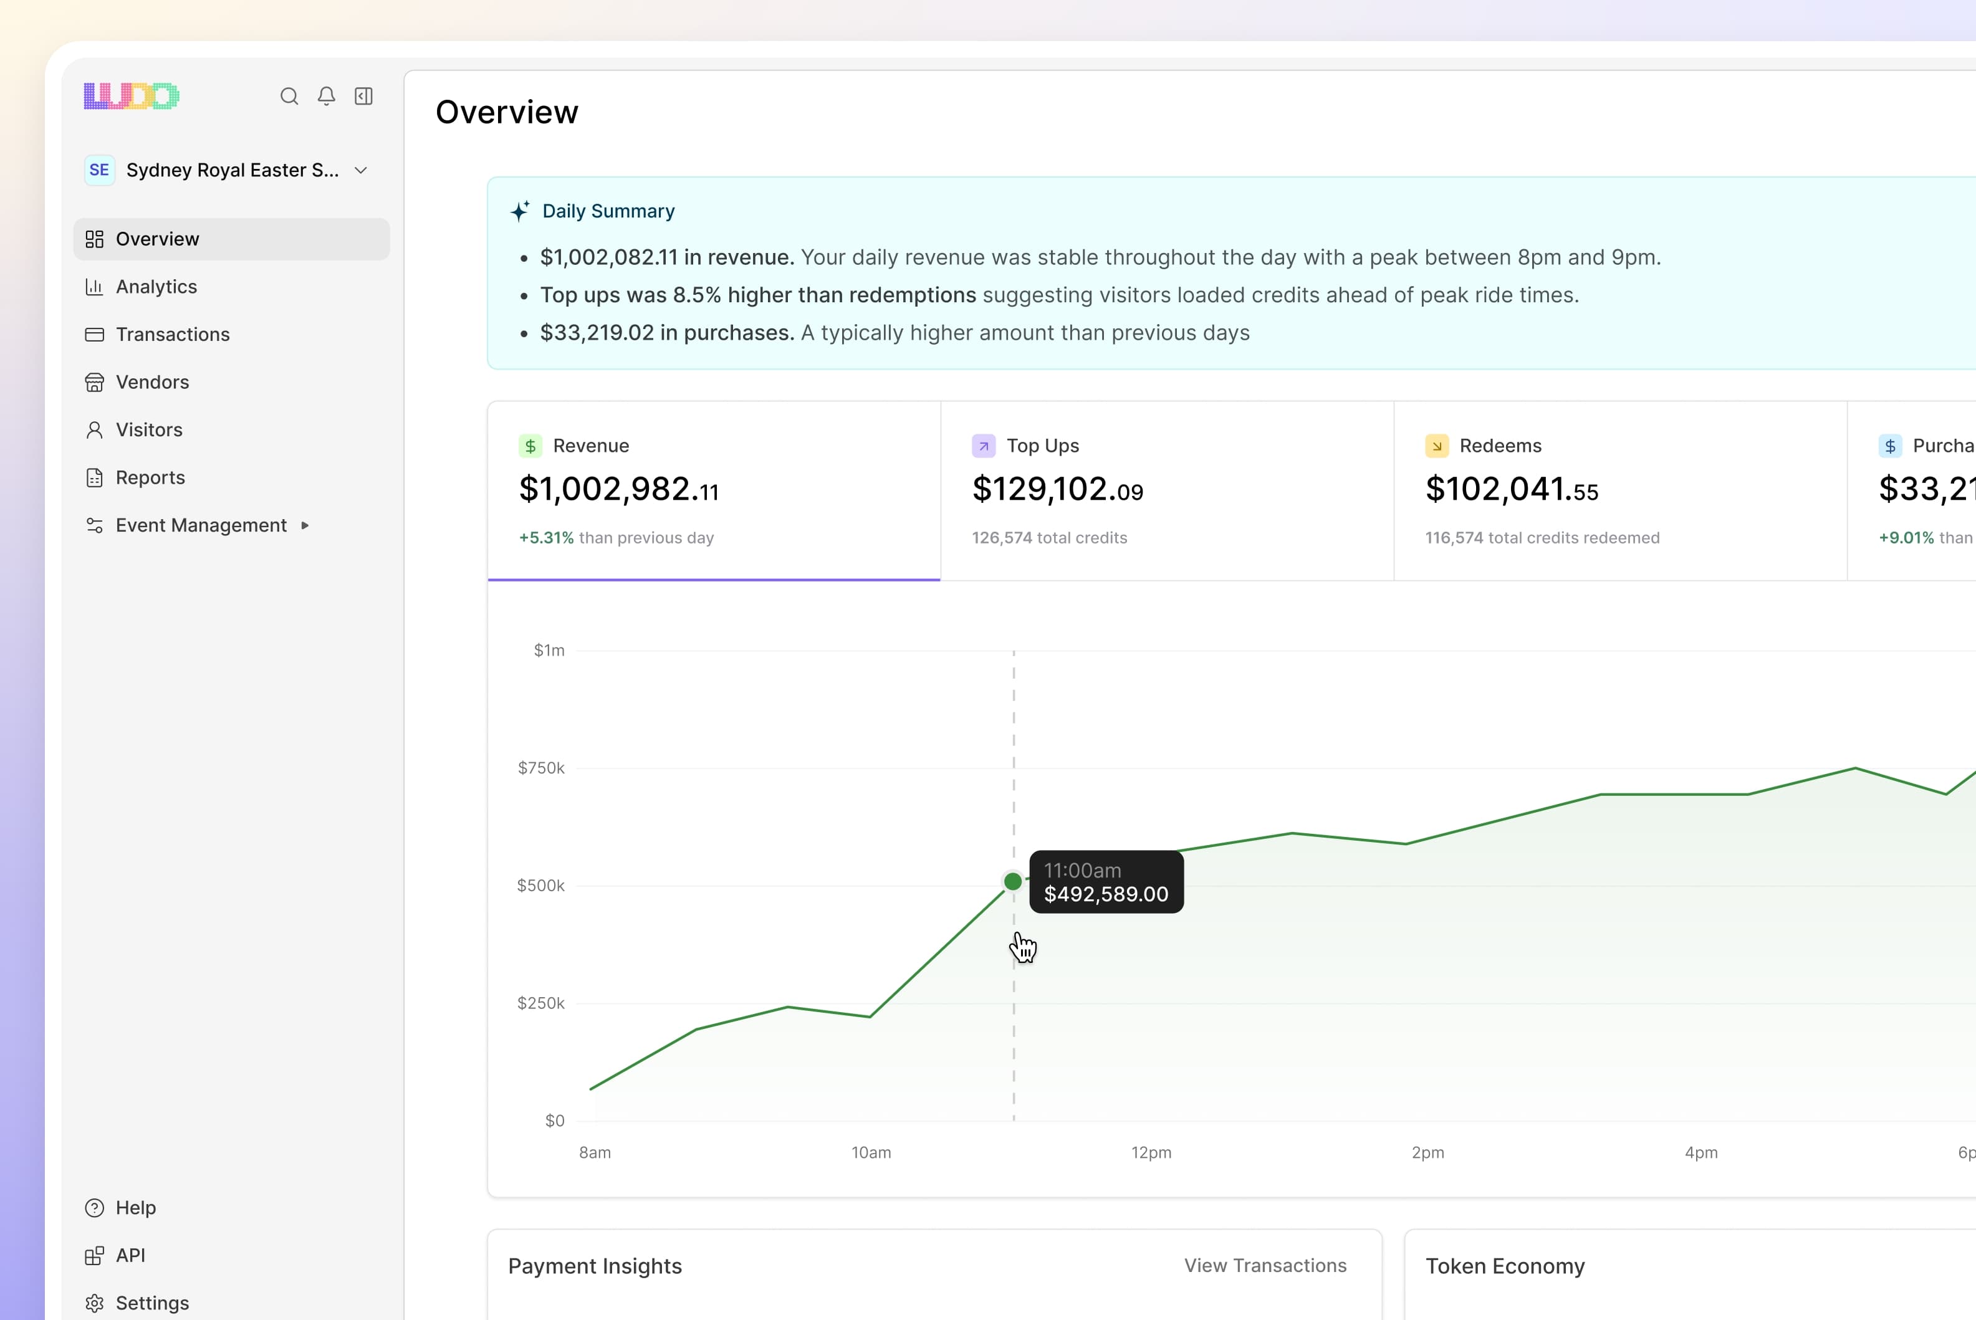The width and height of the screenshot is (1976, 1320).
Task: Click the notifications bell icon
Action: (x=327, y=96)
